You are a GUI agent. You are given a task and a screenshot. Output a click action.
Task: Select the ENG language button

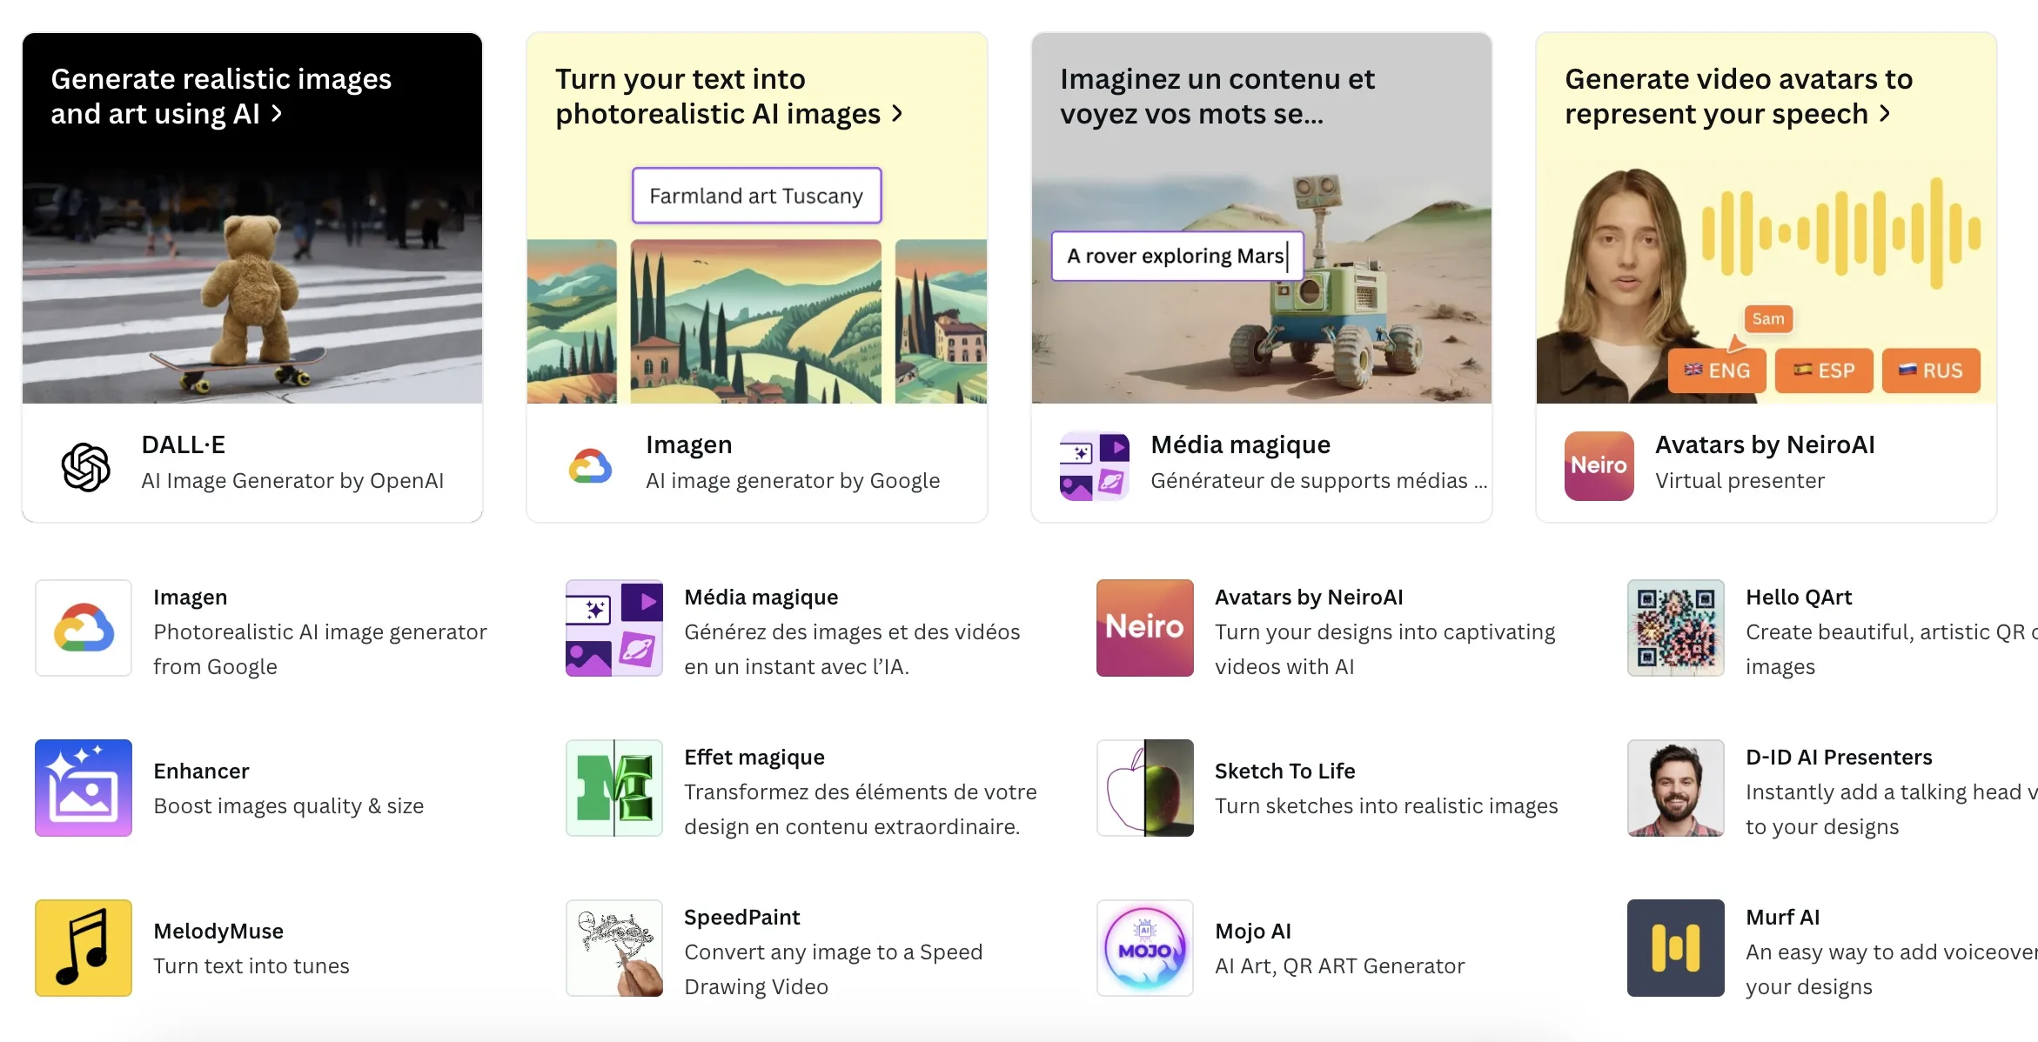[1717, 371]
